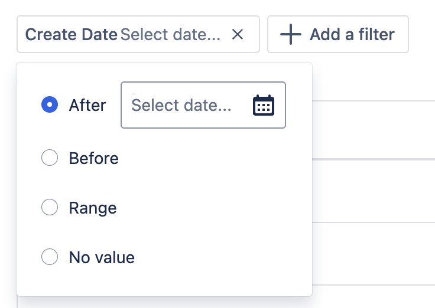
Task: Click the "After" option label
Action: click(x=87, y=105)
